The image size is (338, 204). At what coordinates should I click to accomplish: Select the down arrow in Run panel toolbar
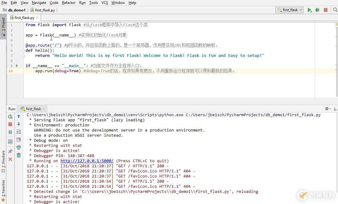click(19, 124)
